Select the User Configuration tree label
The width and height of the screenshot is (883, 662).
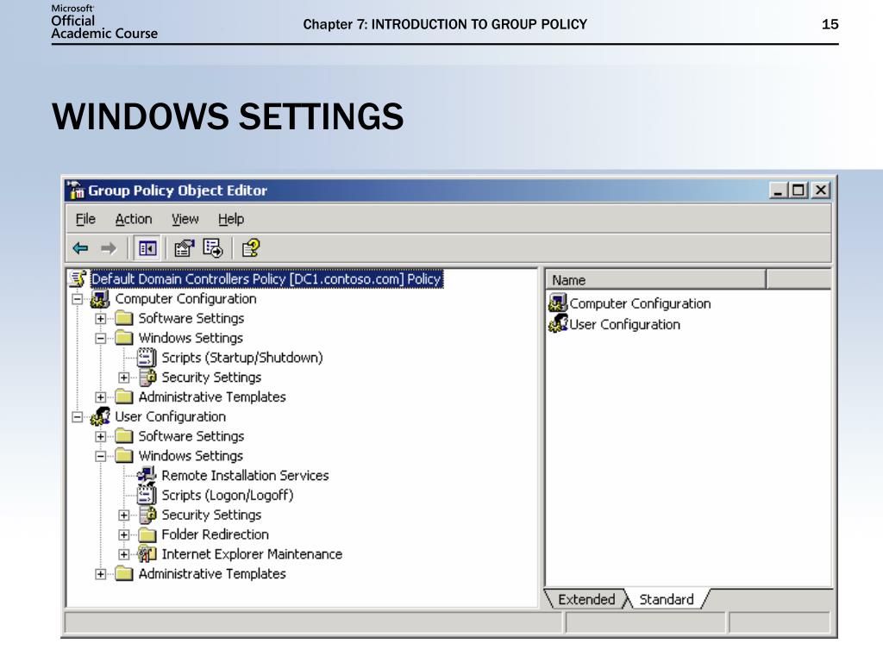point(171,416)
